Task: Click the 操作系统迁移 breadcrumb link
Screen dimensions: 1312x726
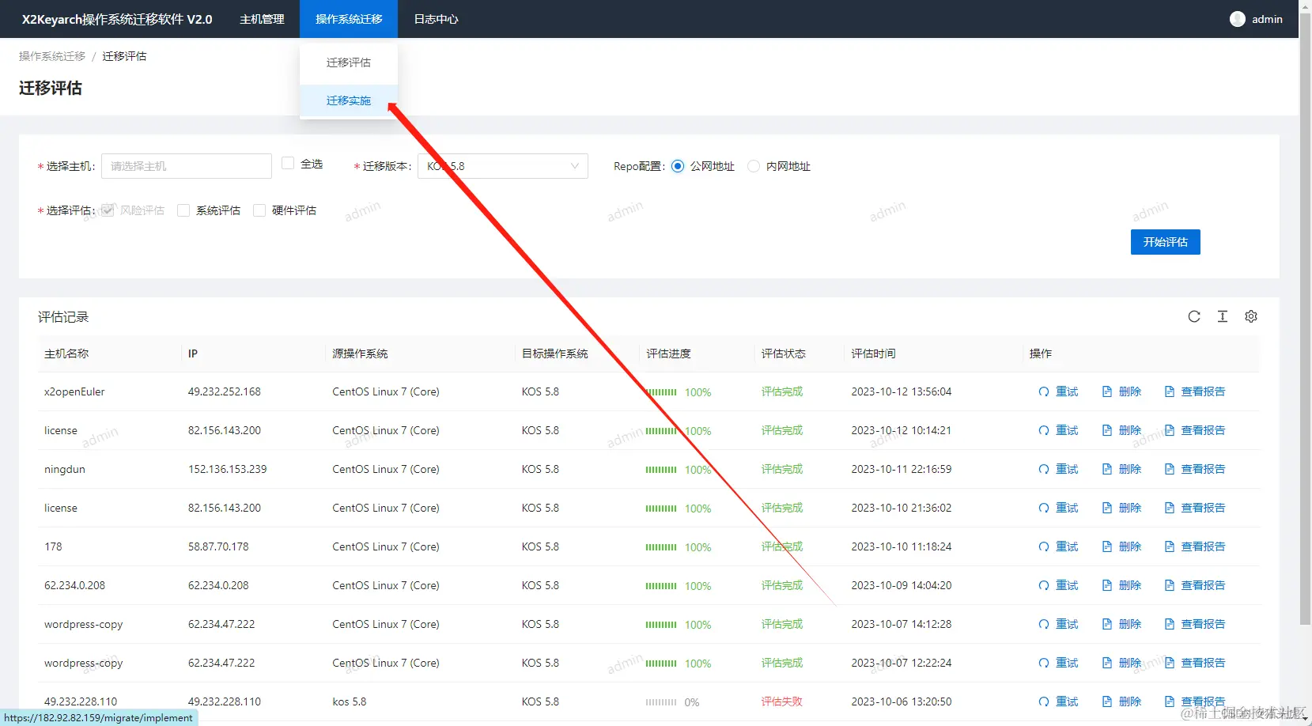Action: (x=52, y=56)
